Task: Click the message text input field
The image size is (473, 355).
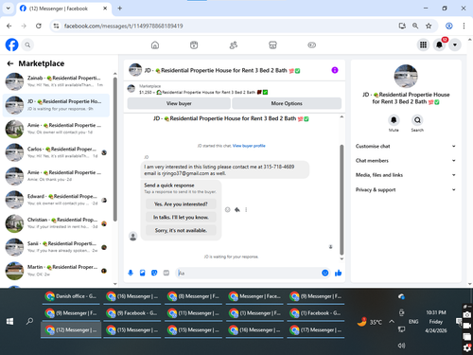Action: (x=248, y=273)
